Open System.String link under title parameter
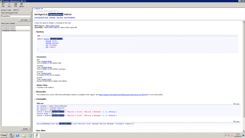This screenshot has height=138, width=245. [x=46, y=61]
